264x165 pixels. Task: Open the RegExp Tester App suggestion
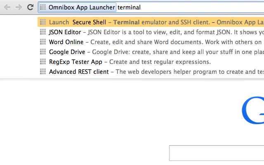click(x=151, y=62)
